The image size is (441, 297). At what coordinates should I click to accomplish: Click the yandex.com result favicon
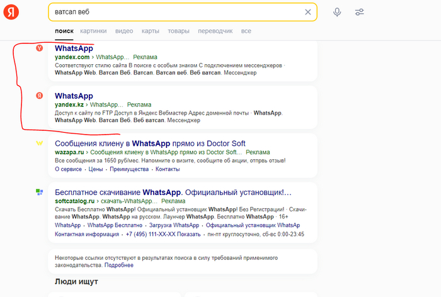click(39, 48)
